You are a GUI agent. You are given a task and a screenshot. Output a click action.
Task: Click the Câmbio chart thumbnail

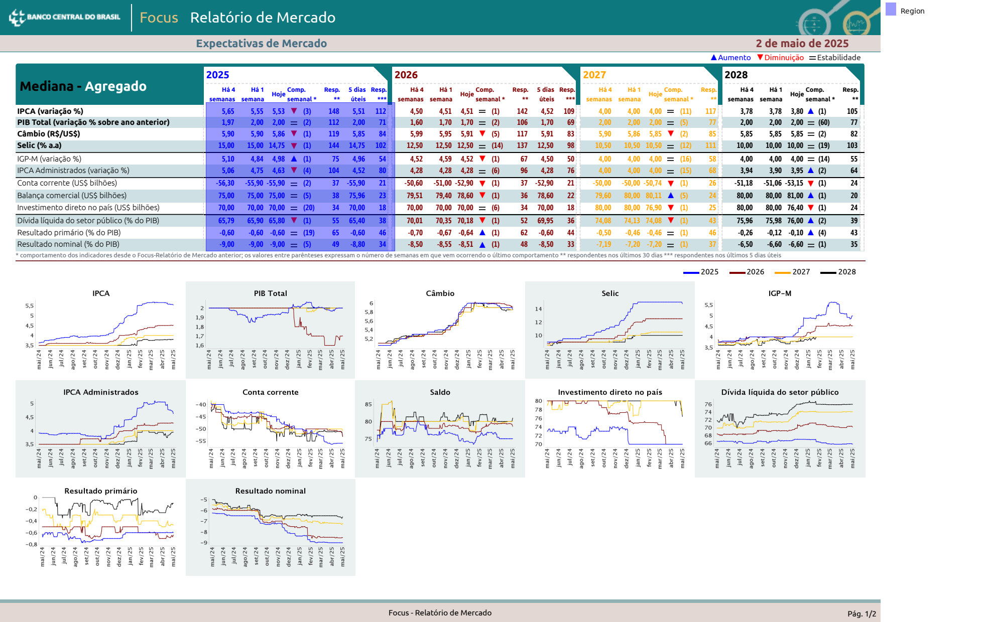click(x=440, y=330)
